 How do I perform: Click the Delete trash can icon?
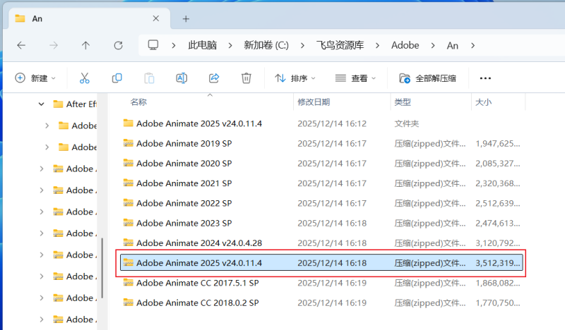click(x=246, y=78)
